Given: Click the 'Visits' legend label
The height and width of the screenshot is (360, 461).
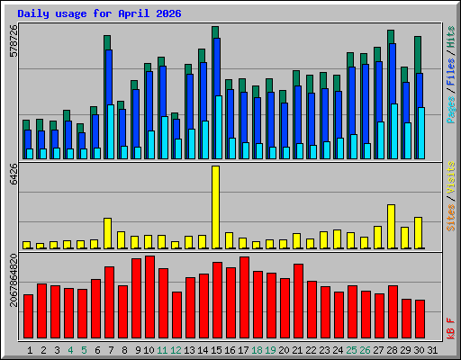Looking at the screenshot, I should tap(451, 177).
